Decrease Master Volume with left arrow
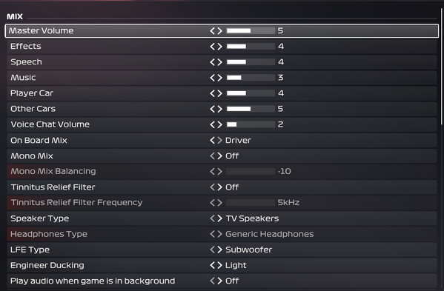444x291 pixels. click(x=213, y=31)
